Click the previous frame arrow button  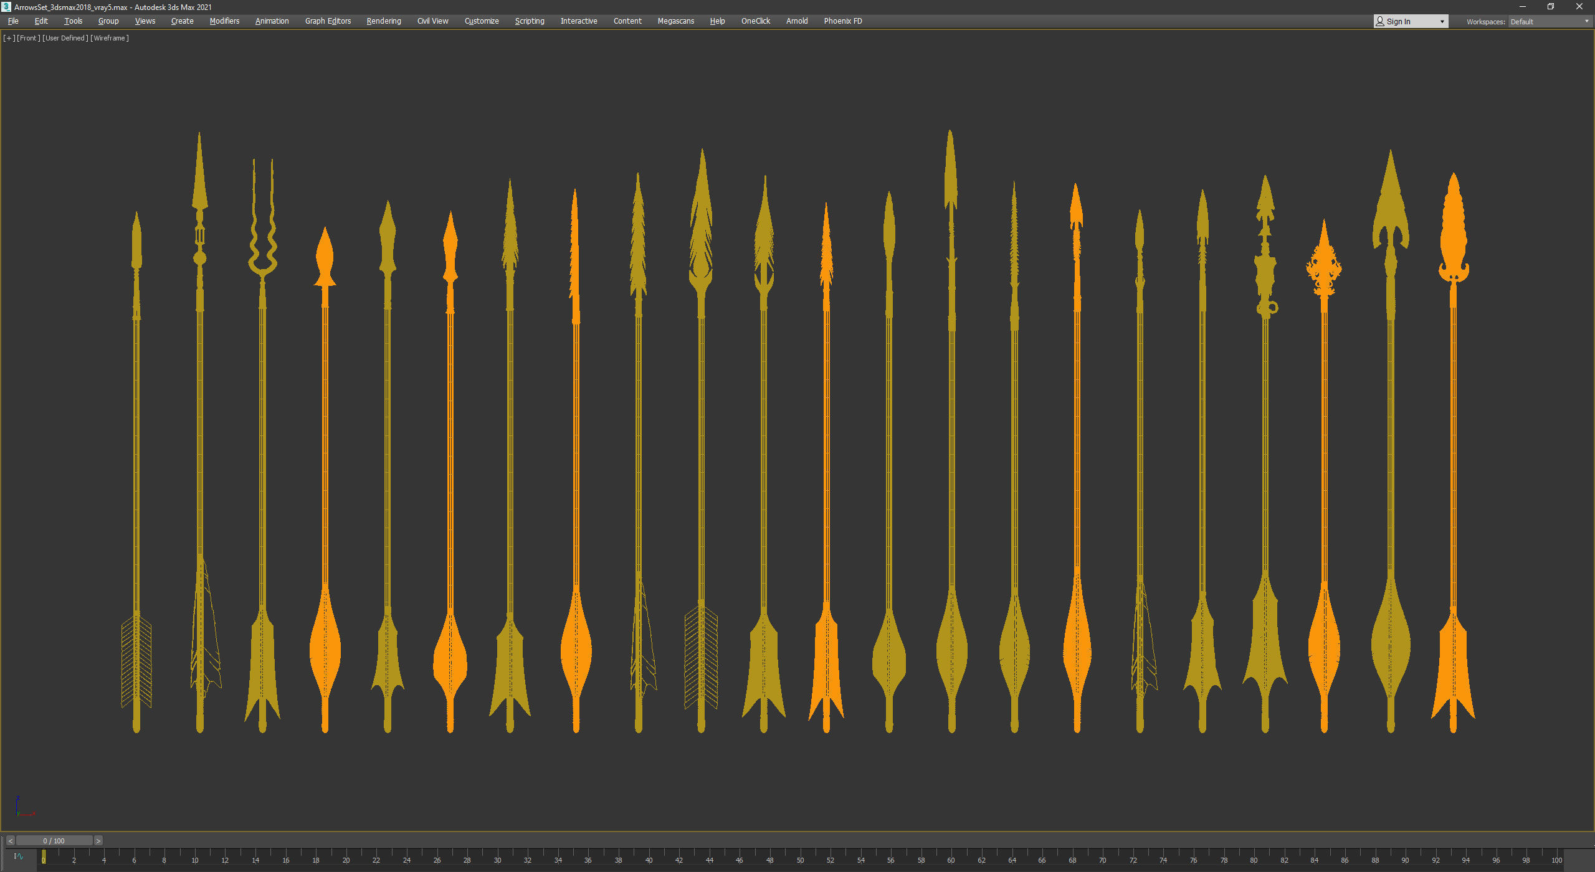(10, 841)
